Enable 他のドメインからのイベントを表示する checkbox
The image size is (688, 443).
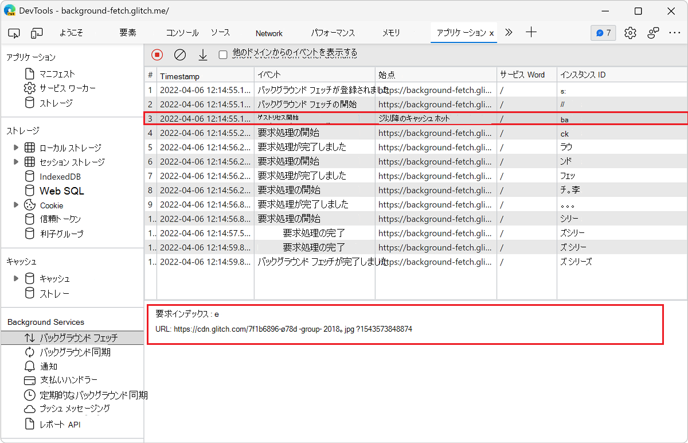[223, 55]
